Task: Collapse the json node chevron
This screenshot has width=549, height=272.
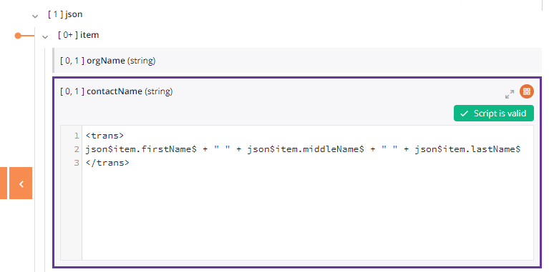Action: point(34,16)
